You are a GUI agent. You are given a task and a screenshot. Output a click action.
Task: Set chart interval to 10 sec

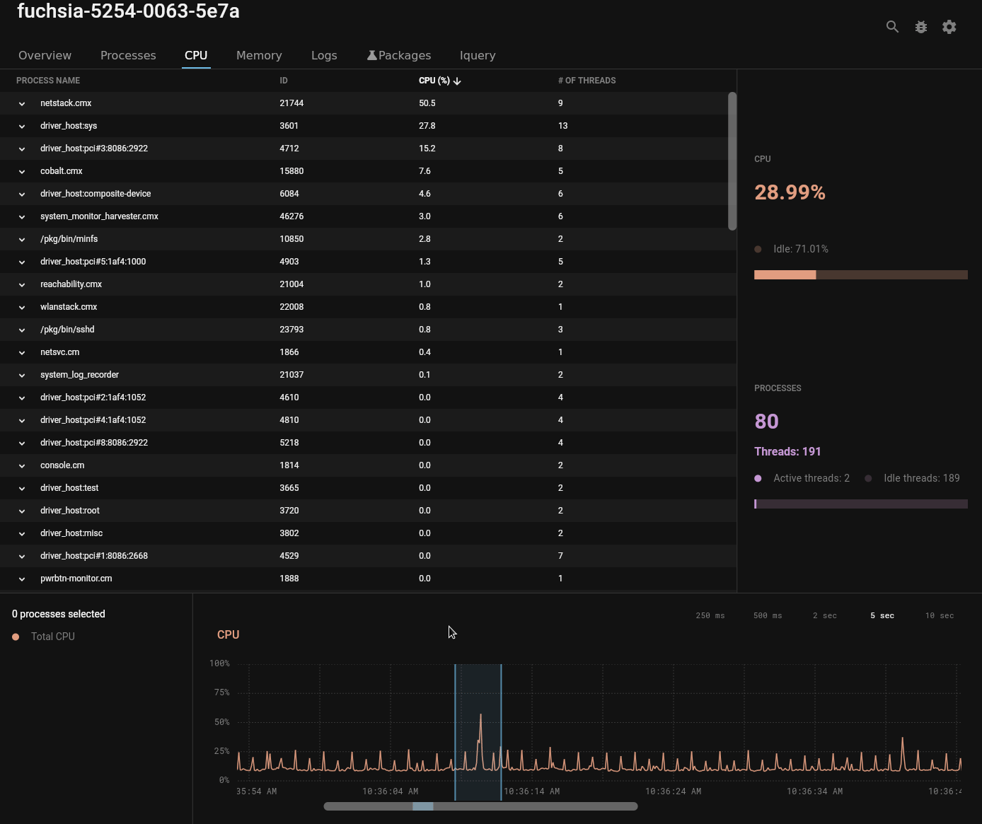(940, 616)
